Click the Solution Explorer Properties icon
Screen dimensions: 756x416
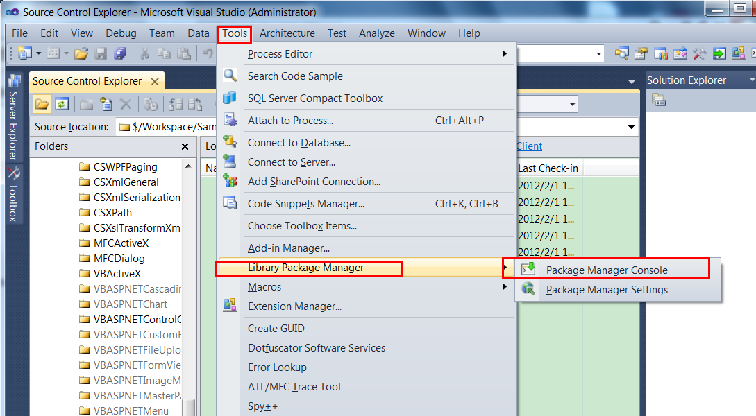click(x=659, y=100)
